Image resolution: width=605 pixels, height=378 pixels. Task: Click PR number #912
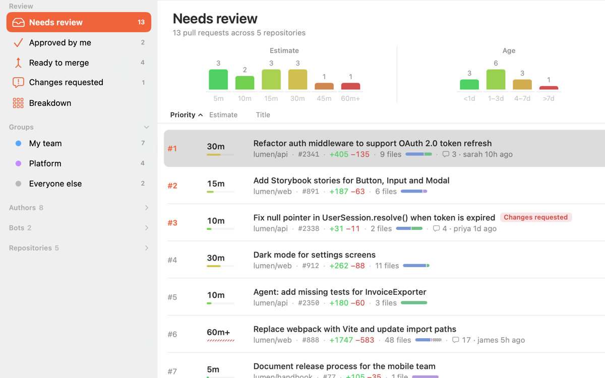pyautogui.click(x=310, y=266)
